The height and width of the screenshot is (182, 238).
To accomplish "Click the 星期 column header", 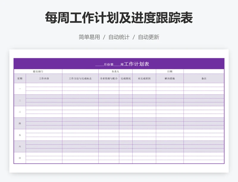I will pos(20,78).
